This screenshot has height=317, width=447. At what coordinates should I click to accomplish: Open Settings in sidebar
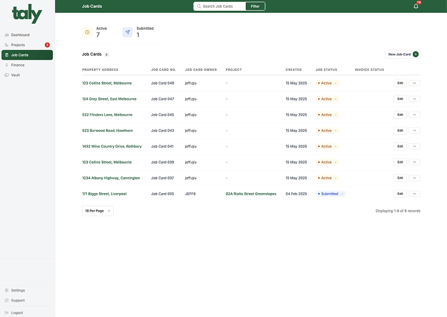point(27,290)
